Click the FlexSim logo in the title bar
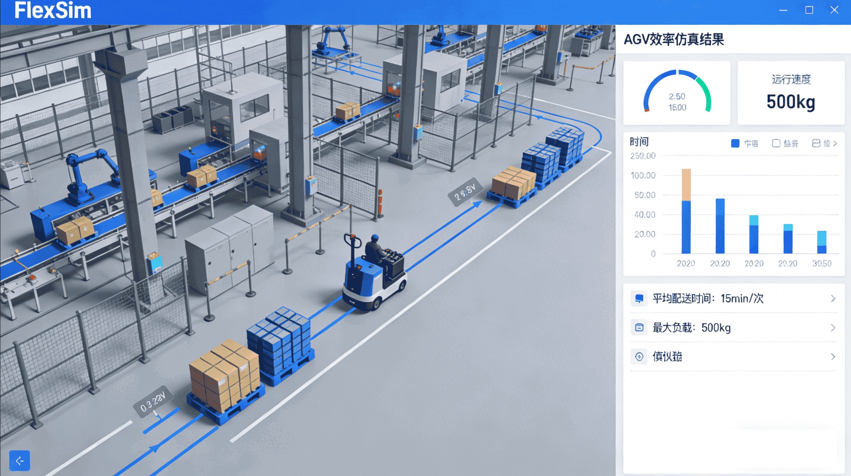Screen dimensions: 851x476 (x=53, y=11)
